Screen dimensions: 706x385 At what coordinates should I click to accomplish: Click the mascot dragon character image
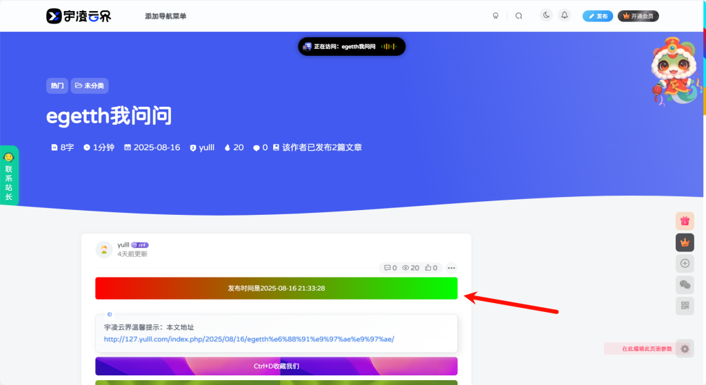[x=676, y=71]
